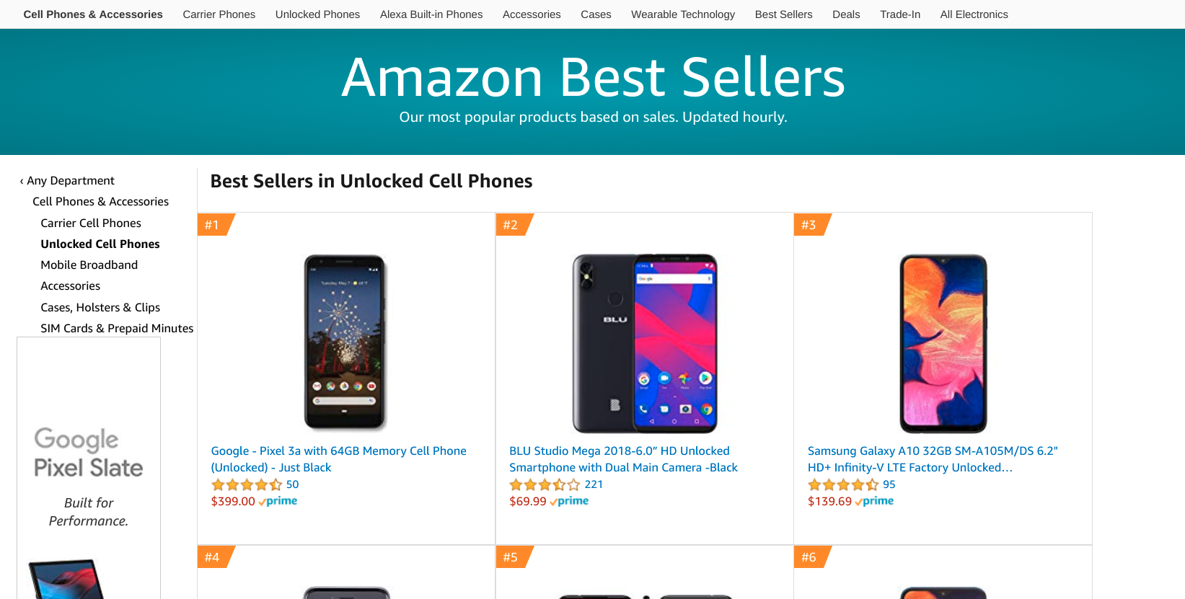Click the Prime logo beside $69.99
Image resolution: width=1185 pixels, height=599 pixels.
coord(570,502)
